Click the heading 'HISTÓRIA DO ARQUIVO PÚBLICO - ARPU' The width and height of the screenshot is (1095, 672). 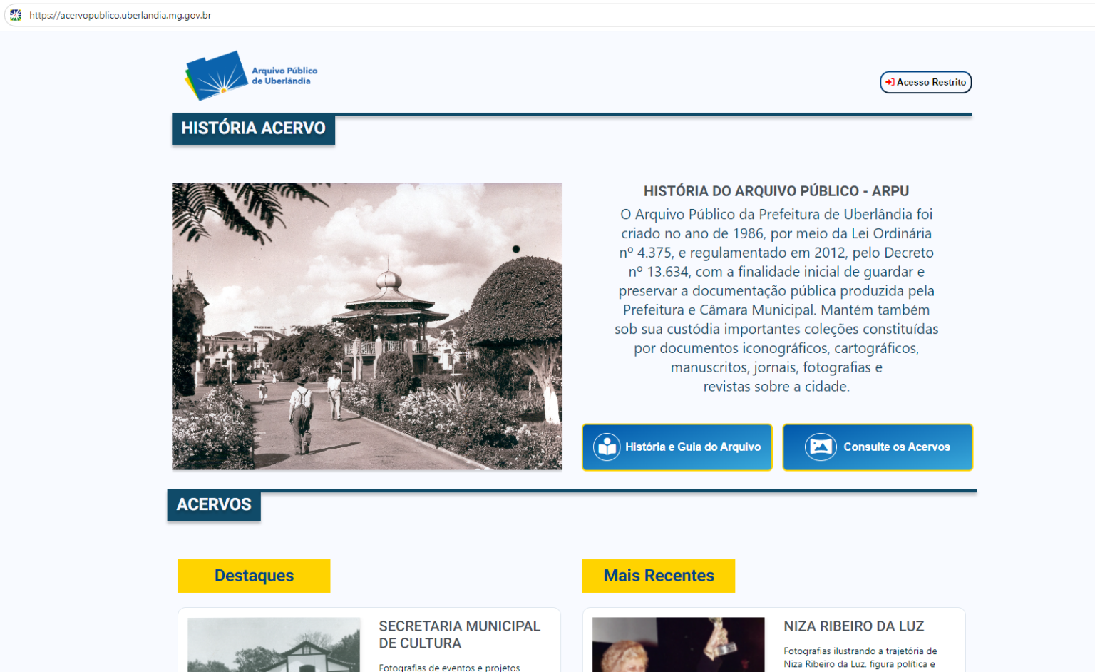[x=776, y=191]
